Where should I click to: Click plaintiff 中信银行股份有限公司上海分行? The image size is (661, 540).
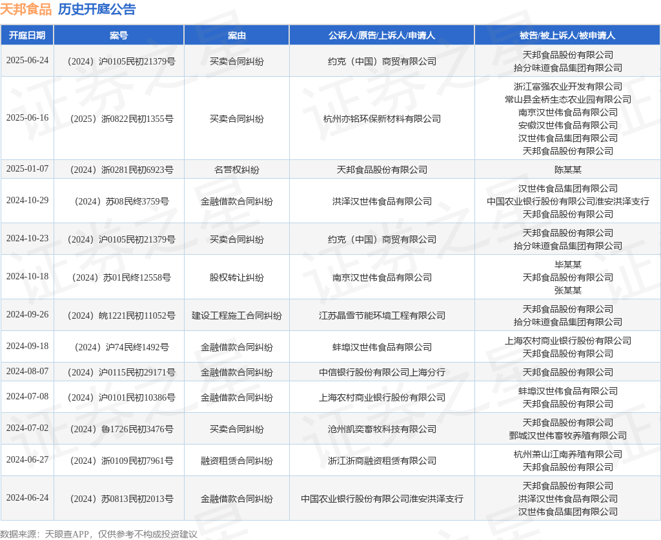(x=382, y=372)
